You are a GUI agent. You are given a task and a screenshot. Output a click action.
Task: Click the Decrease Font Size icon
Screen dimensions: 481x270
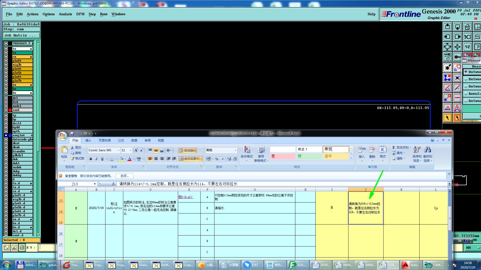142,150
